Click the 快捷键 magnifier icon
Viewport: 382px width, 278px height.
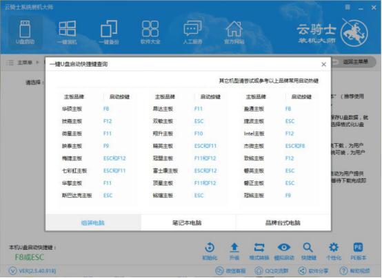click(x=308, y=251)
